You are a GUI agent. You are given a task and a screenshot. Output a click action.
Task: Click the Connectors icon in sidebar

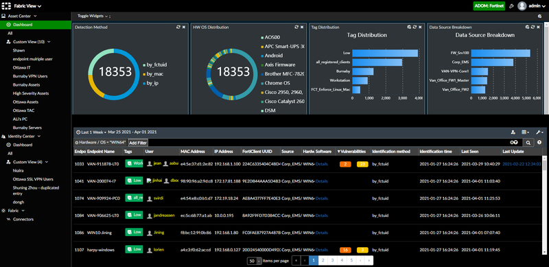[9, 220]
